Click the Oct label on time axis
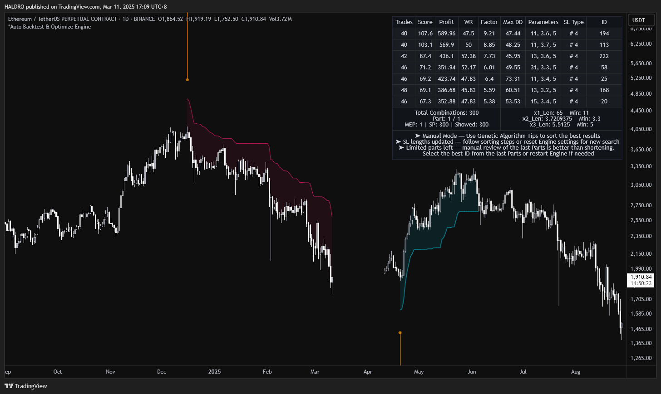 pyautogui.click(x=58, y=372)
